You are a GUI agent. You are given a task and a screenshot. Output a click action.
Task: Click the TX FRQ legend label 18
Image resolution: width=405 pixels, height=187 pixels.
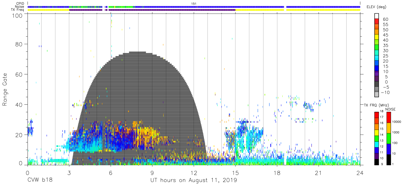click(x=382, y=112)
